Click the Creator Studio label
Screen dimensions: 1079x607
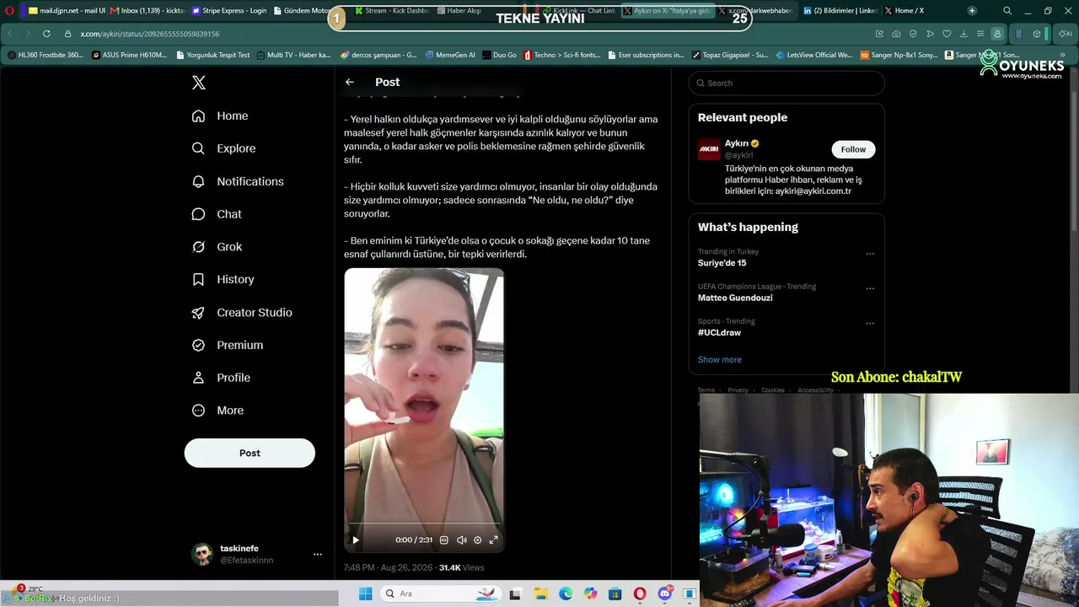tap(255, 313)
